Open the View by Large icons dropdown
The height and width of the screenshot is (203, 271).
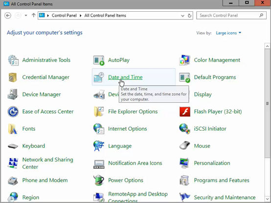coord(228,33)
